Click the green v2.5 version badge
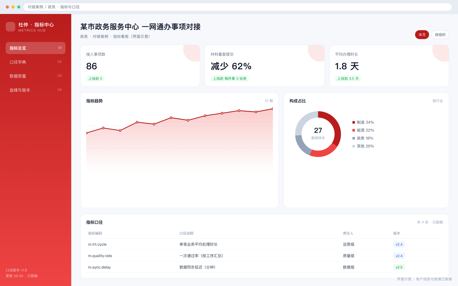The image size is (458, 286). click(399, 267)
